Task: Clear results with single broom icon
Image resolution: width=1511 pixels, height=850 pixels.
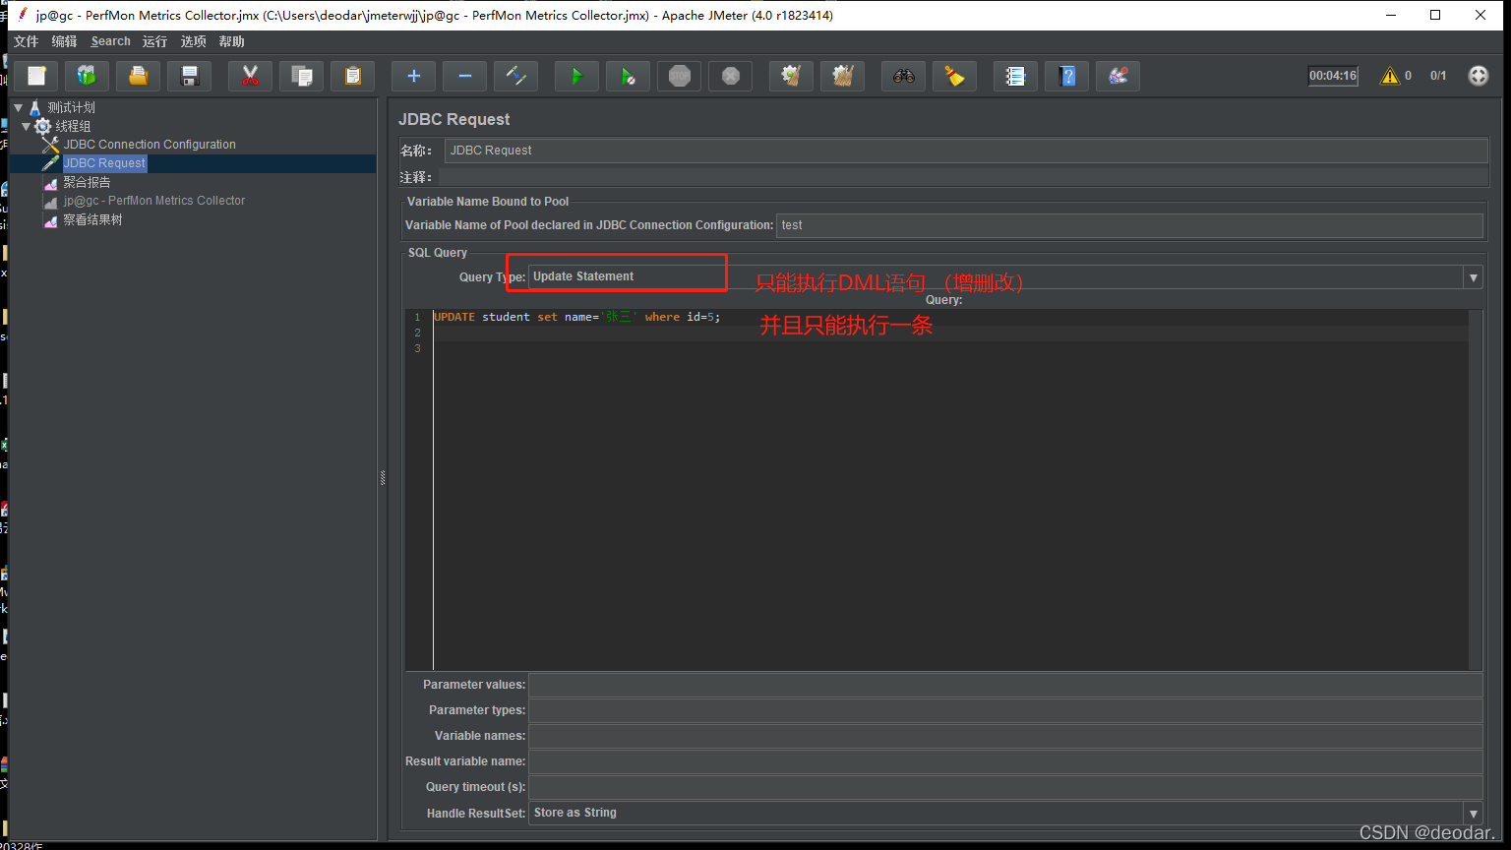Action: tap(791, 76)
